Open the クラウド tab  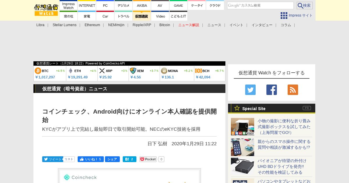215,6
